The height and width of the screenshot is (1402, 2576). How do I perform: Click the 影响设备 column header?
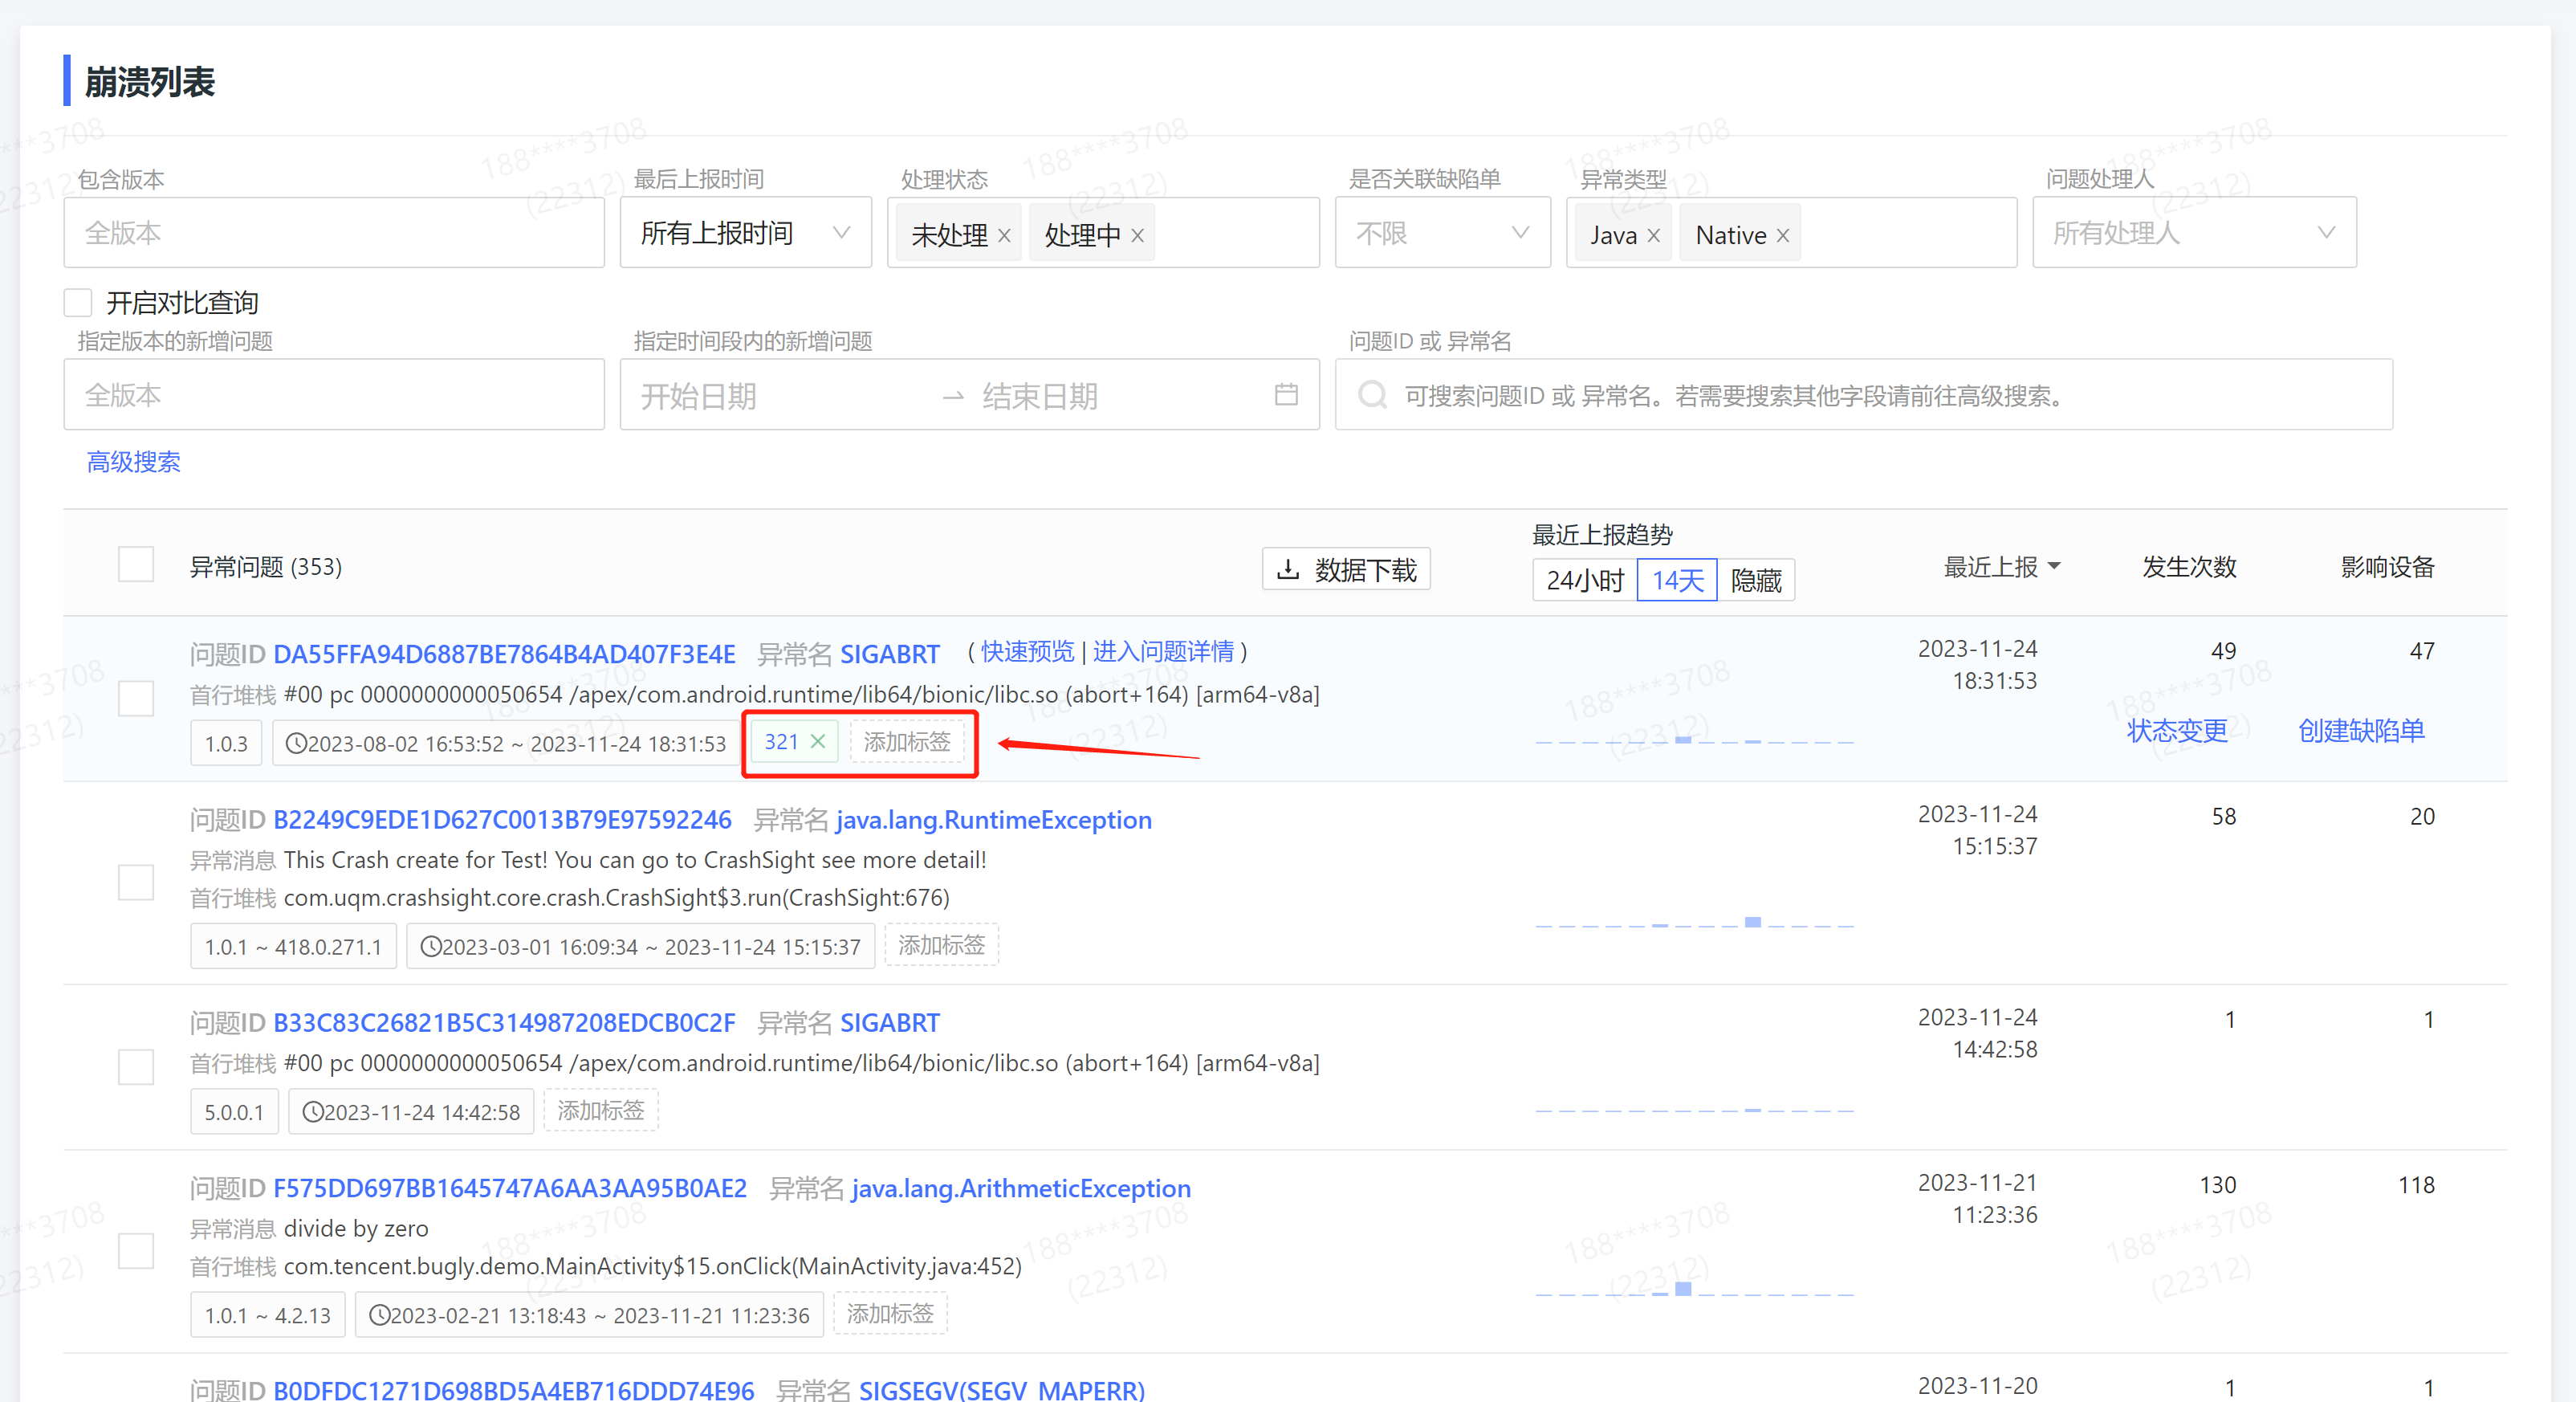[2387, 567]
